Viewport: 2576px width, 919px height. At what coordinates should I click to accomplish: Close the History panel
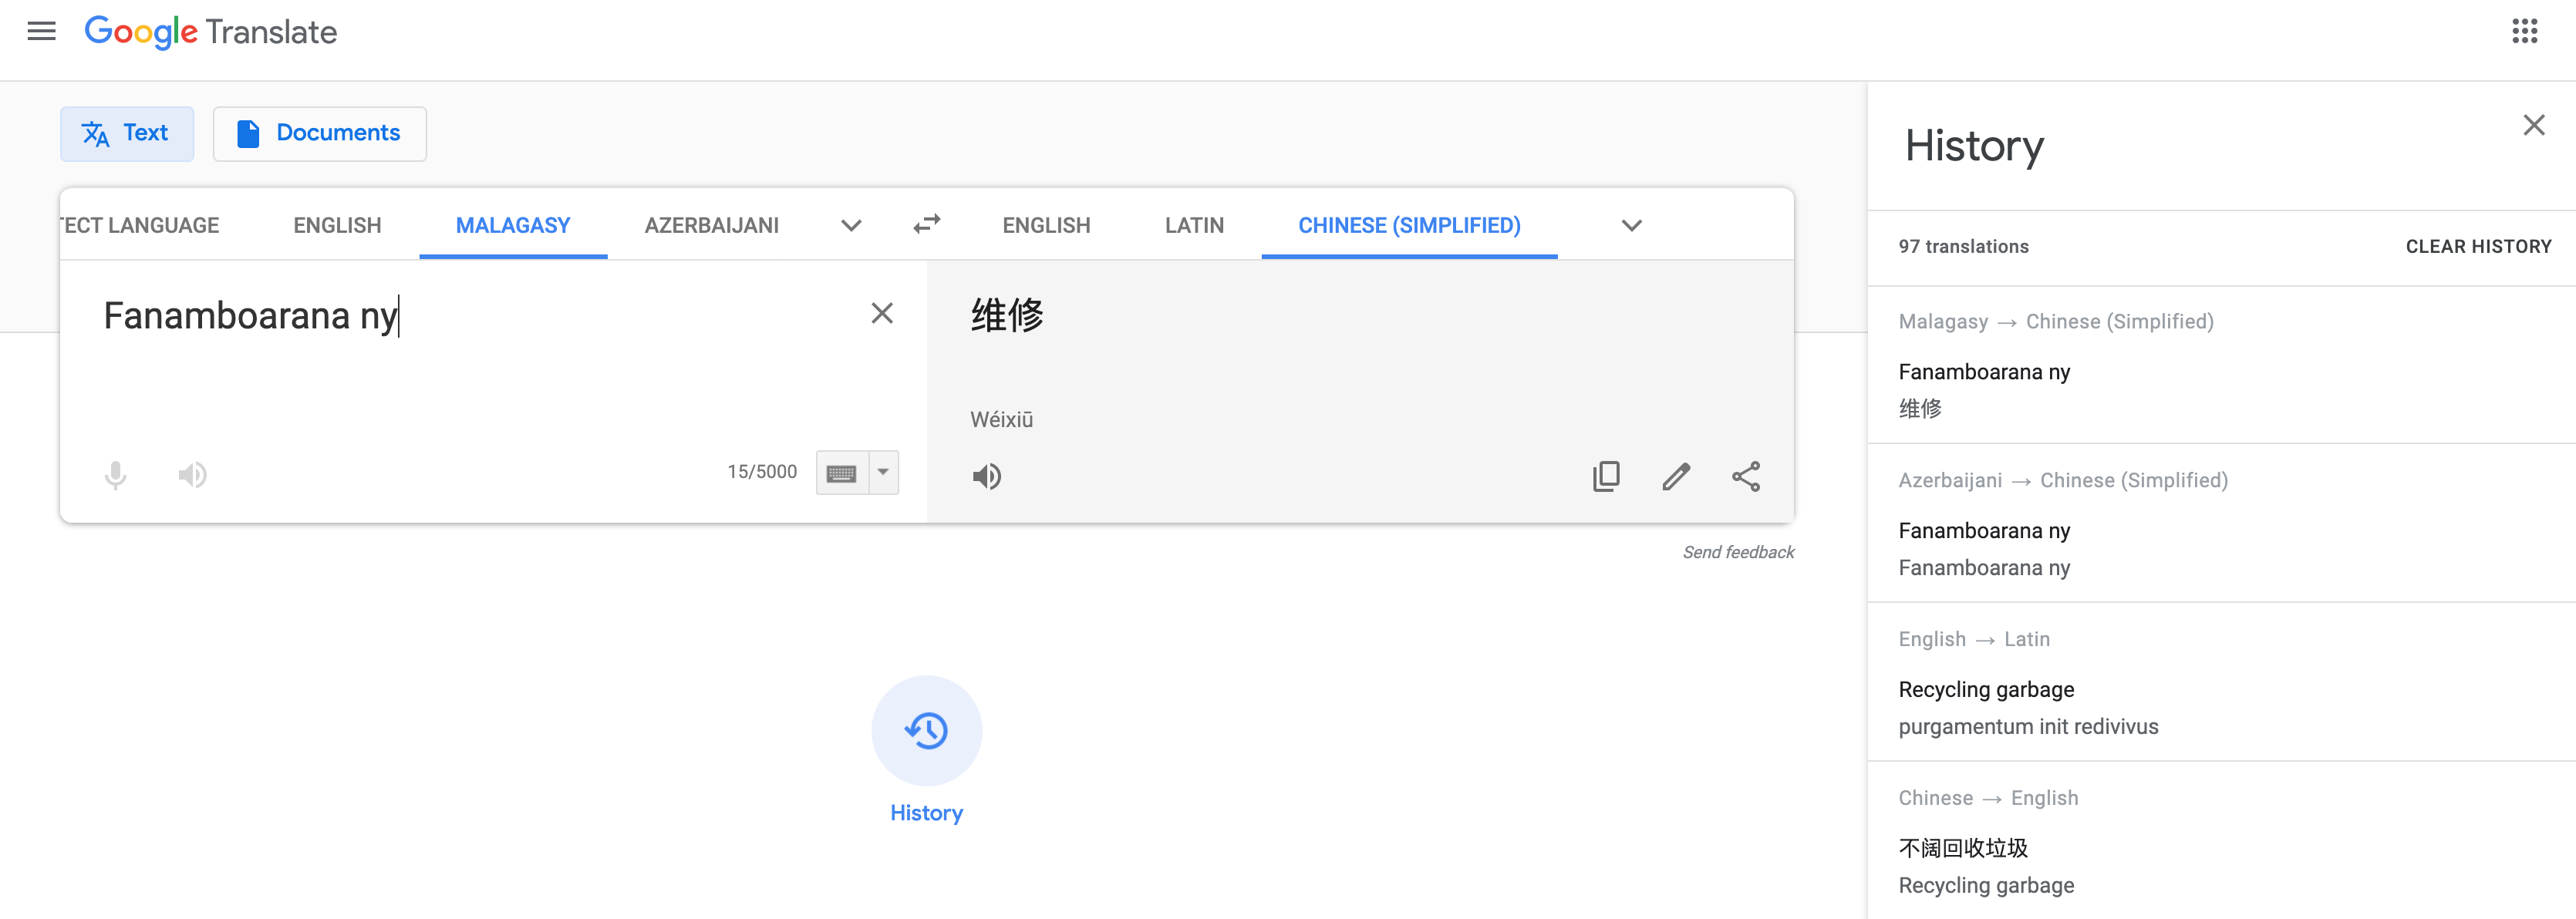pos(2533,125)
